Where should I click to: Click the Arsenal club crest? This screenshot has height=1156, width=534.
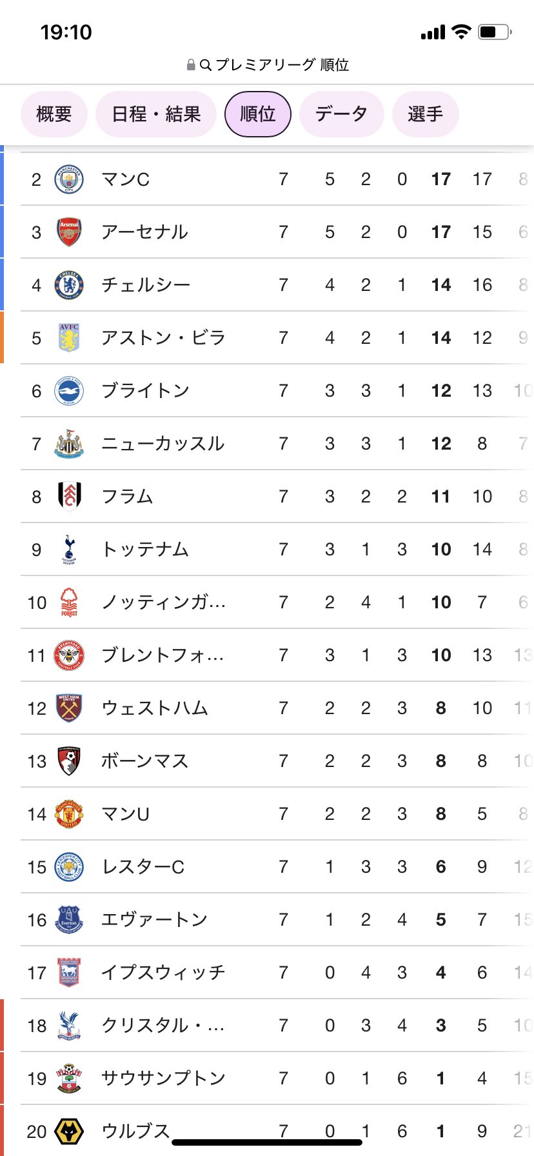pos(69,232)
